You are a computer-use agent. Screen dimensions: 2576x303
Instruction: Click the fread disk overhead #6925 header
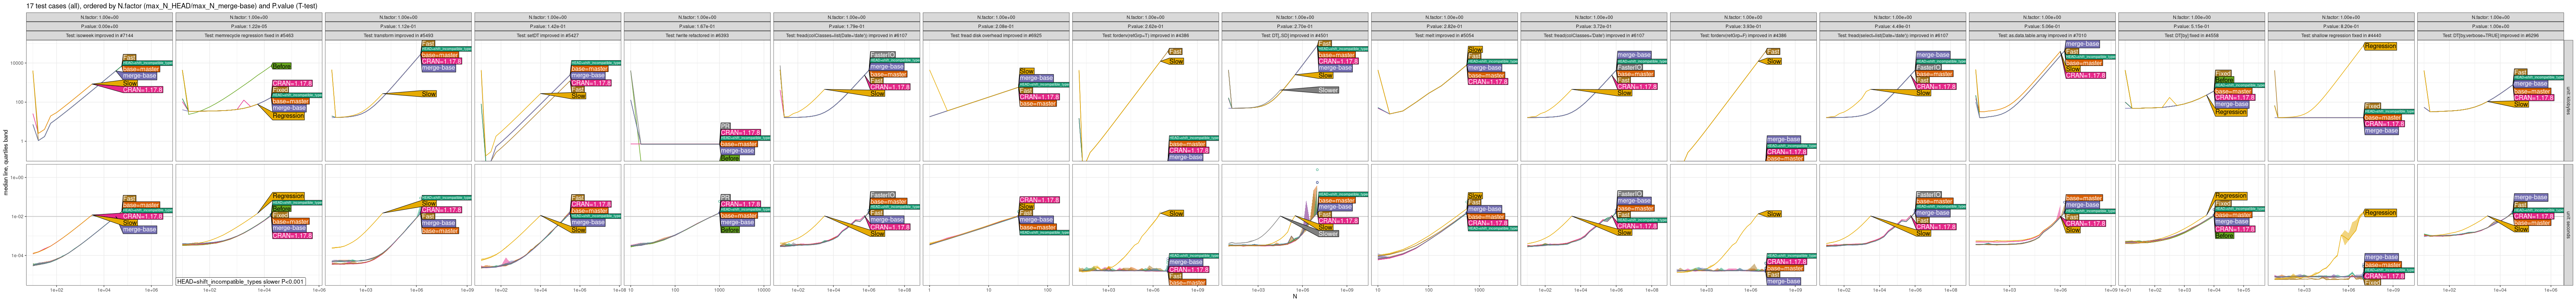coord(995,35)
